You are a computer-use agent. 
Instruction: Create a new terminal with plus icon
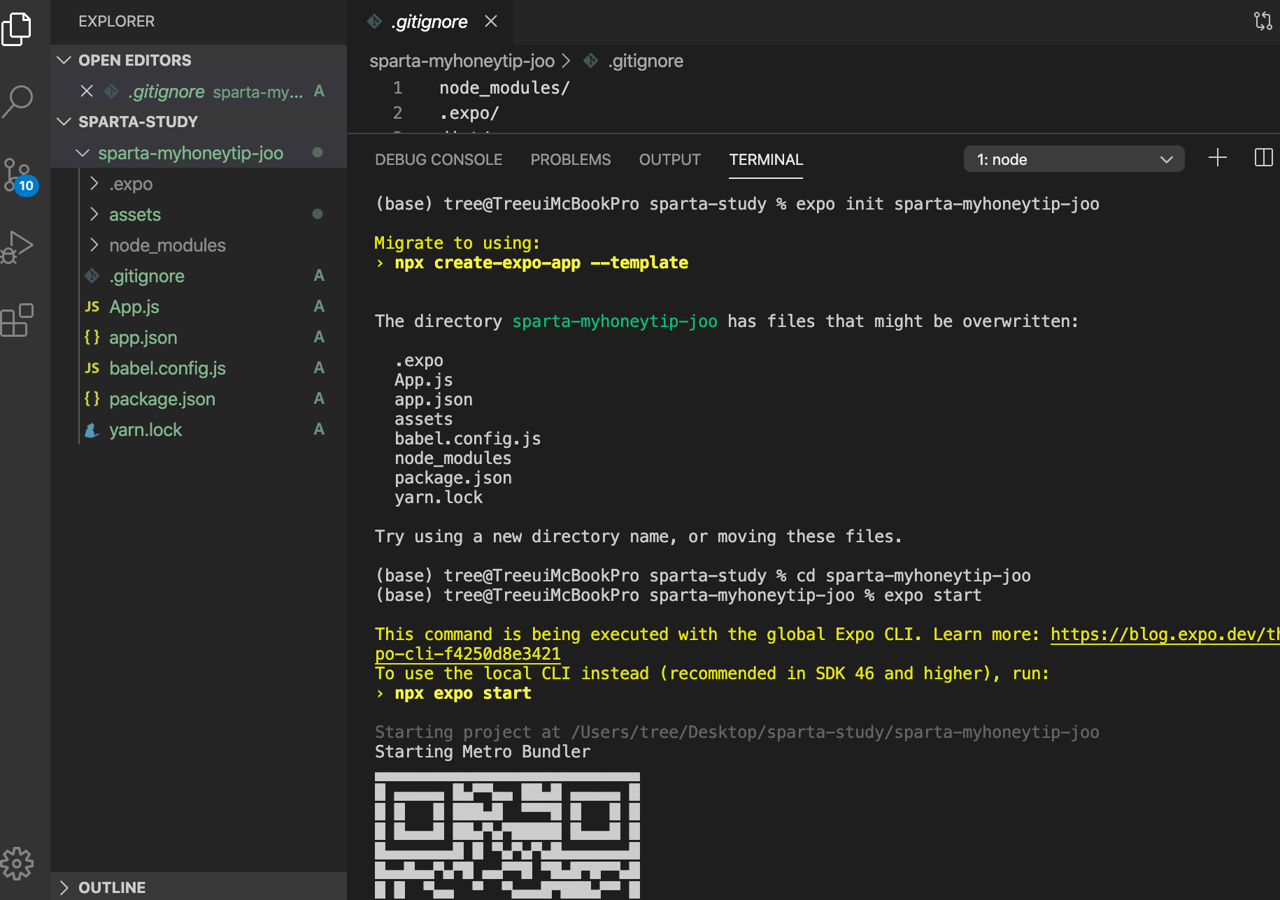[1218, 158]
